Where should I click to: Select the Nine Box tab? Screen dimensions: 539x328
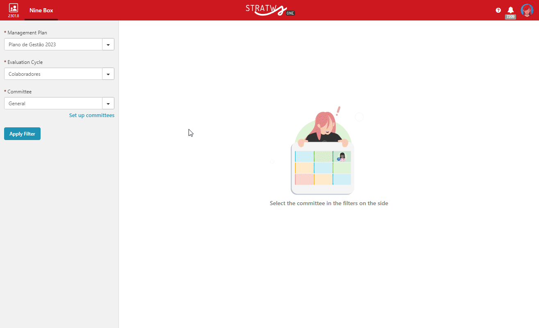pyautogui.click(x=41, y=10)
